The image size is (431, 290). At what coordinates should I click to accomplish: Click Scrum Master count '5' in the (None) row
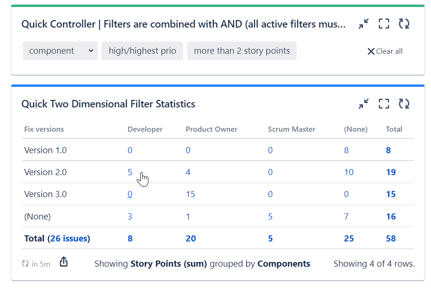click(270, 216)
